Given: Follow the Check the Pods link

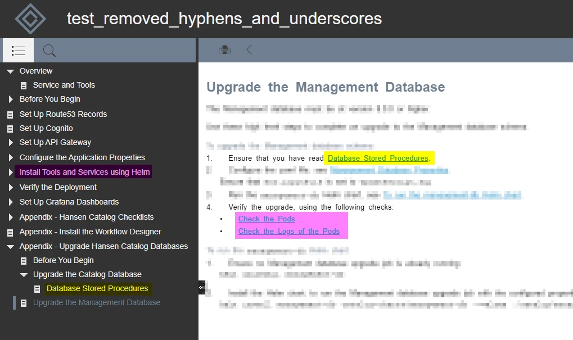Looking at the screenshot, I should [267, 219].
